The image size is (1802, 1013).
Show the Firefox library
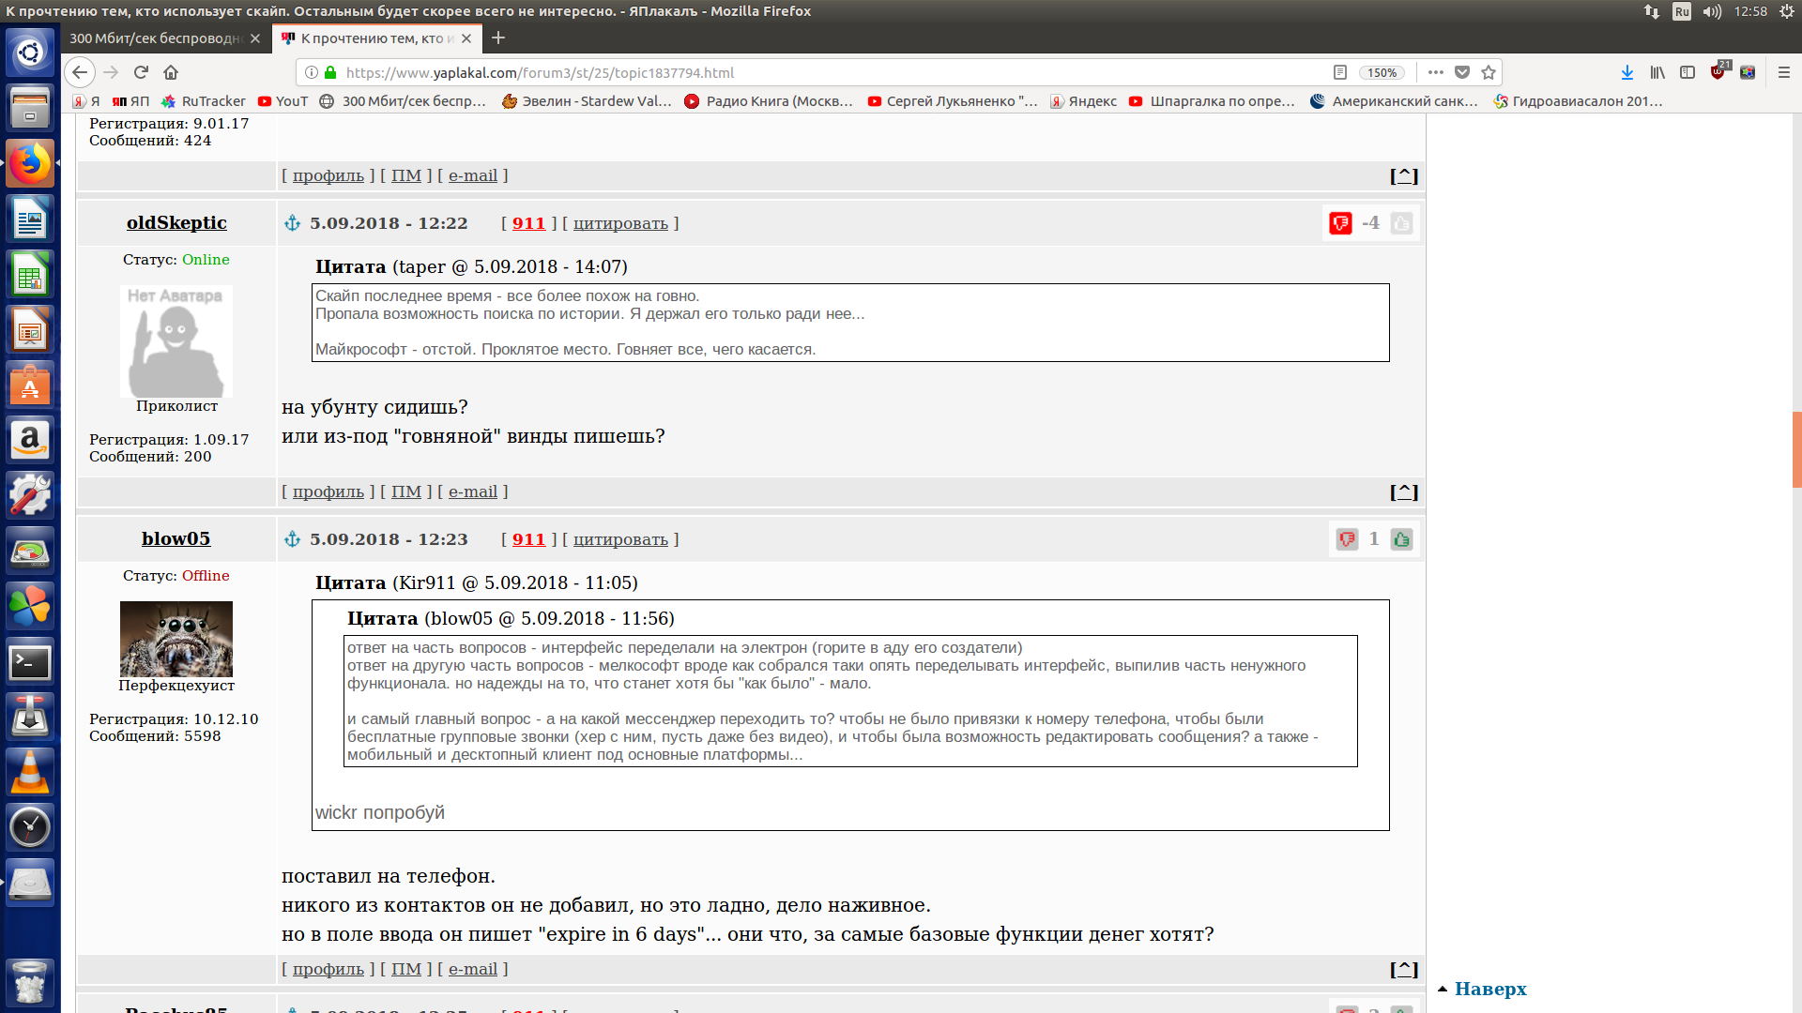pos(1657,72)
